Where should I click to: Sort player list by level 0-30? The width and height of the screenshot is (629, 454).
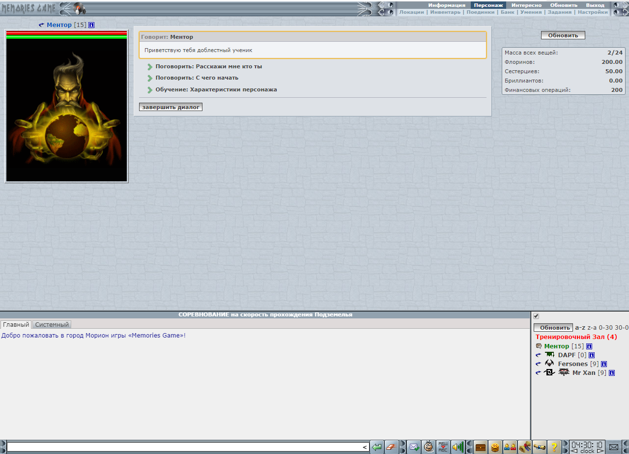[605, 327]
